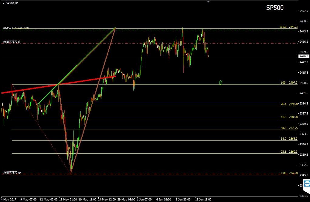Open the SP500,H1 chart dropdown triangle
The height and width of the screenshot is (202, 310).
tap(3, 3)
